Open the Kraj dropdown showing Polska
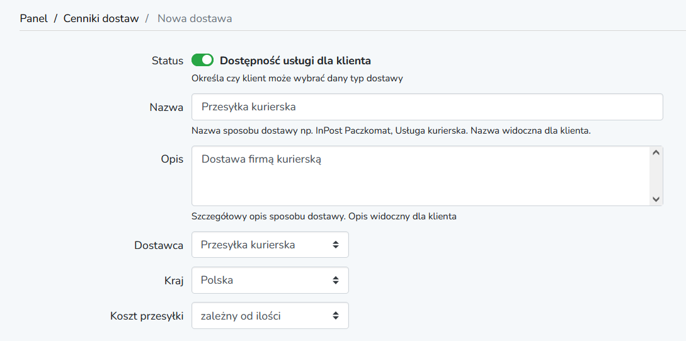 click(270, 280)
